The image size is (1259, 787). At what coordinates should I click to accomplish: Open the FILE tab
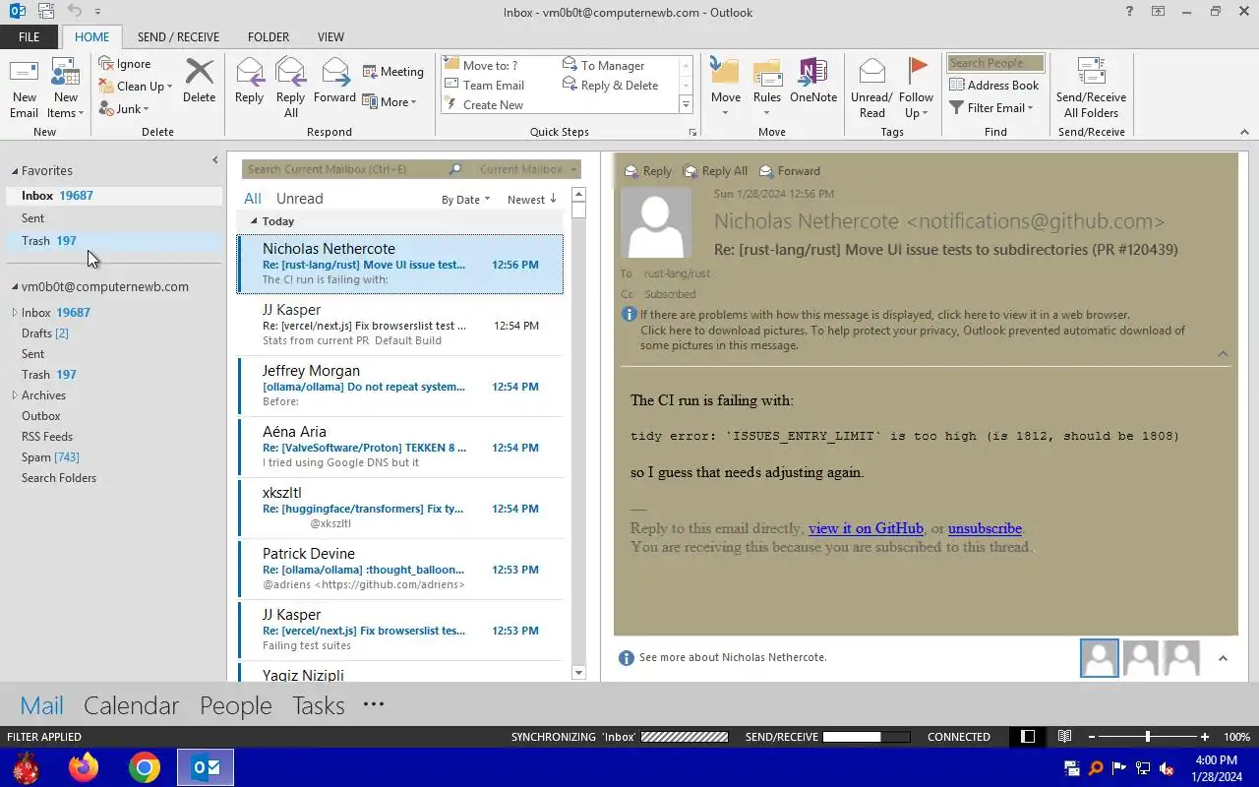[30, 37]
